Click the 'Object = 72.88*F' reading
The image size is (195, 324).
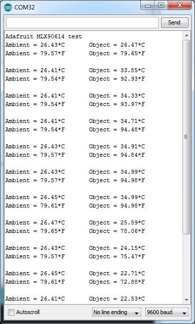[117, 282]
